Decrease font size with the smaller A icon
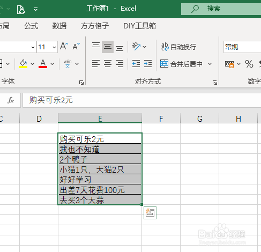 [76, 47]
